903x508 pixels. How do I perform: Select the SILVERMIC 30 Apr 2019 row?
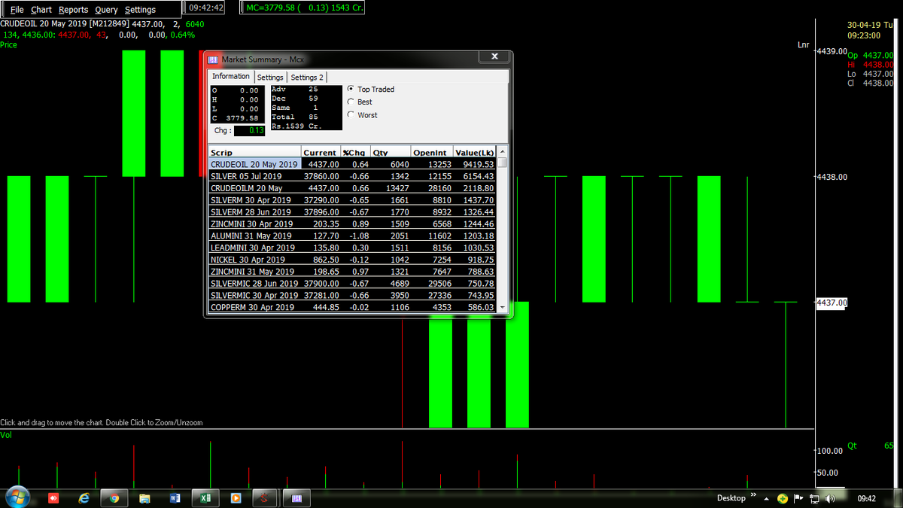(352, 295)
